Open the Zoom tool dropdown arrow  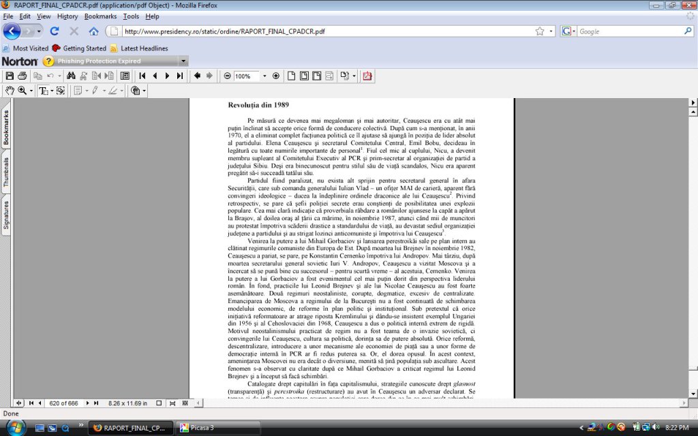[31, 91]
